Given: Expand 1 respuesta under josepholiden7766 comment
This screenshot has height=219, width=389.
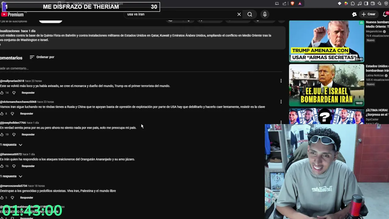Looking at the screenshot, I should tap(11, 145).
